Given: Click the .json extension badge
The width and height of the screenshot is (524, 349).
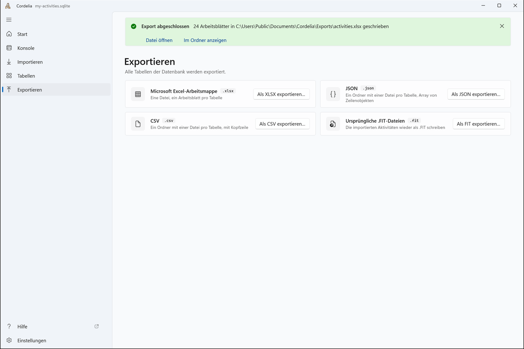Looking at the screenshot, I should 368,88.
